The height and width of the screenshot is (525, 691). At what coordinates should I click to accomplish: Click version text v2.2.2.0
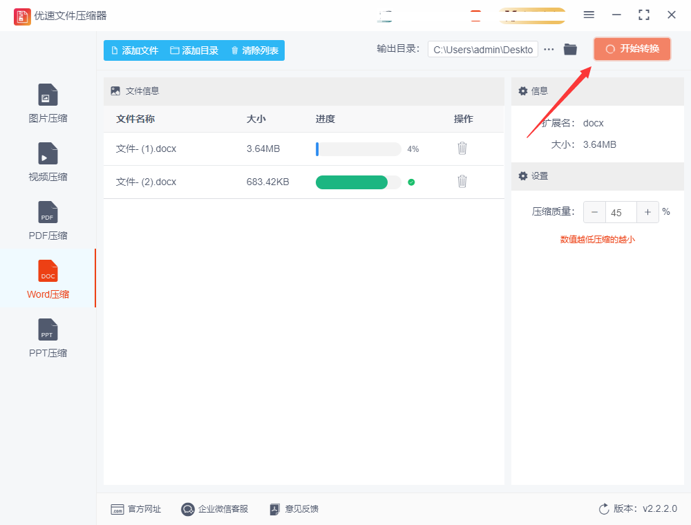tap(660, 508)
